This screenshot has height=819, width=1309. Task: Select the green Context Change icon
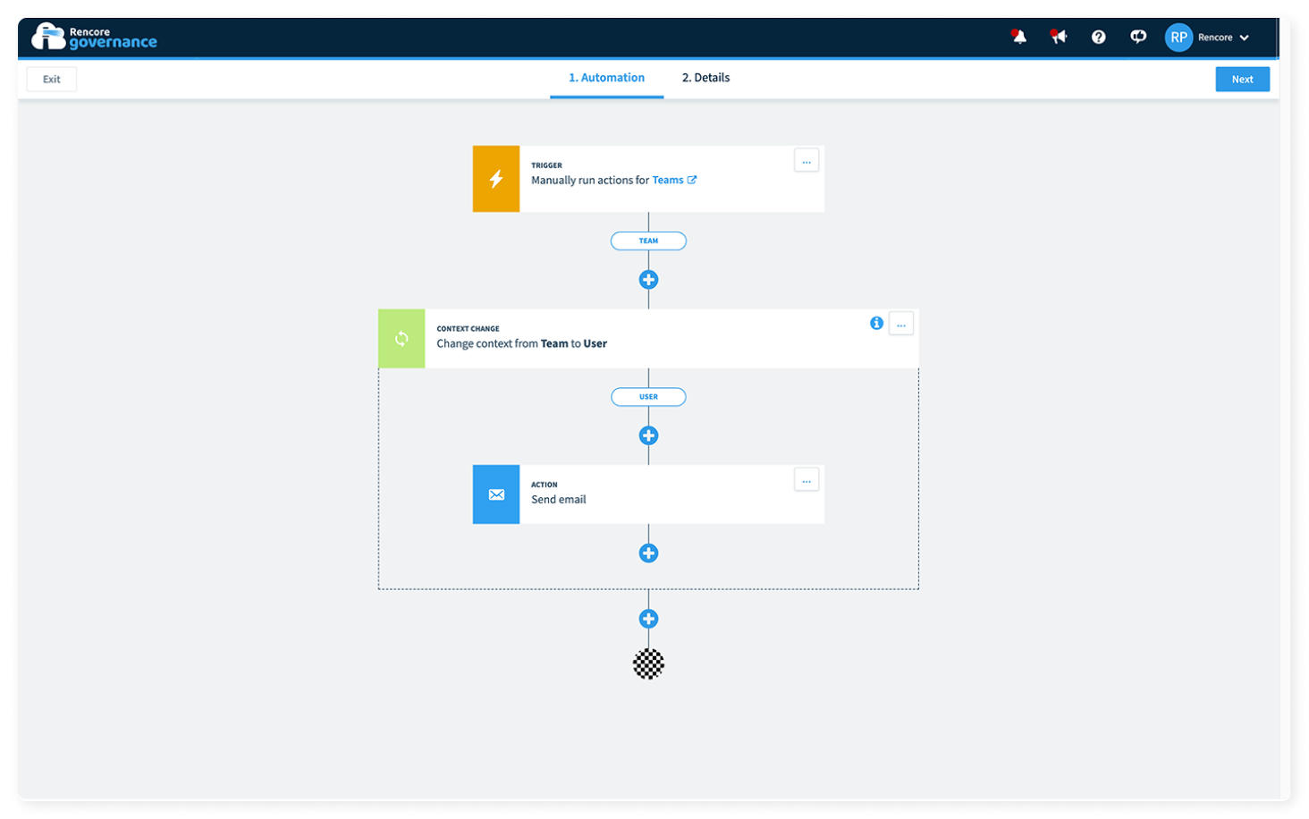click(401, 338)
